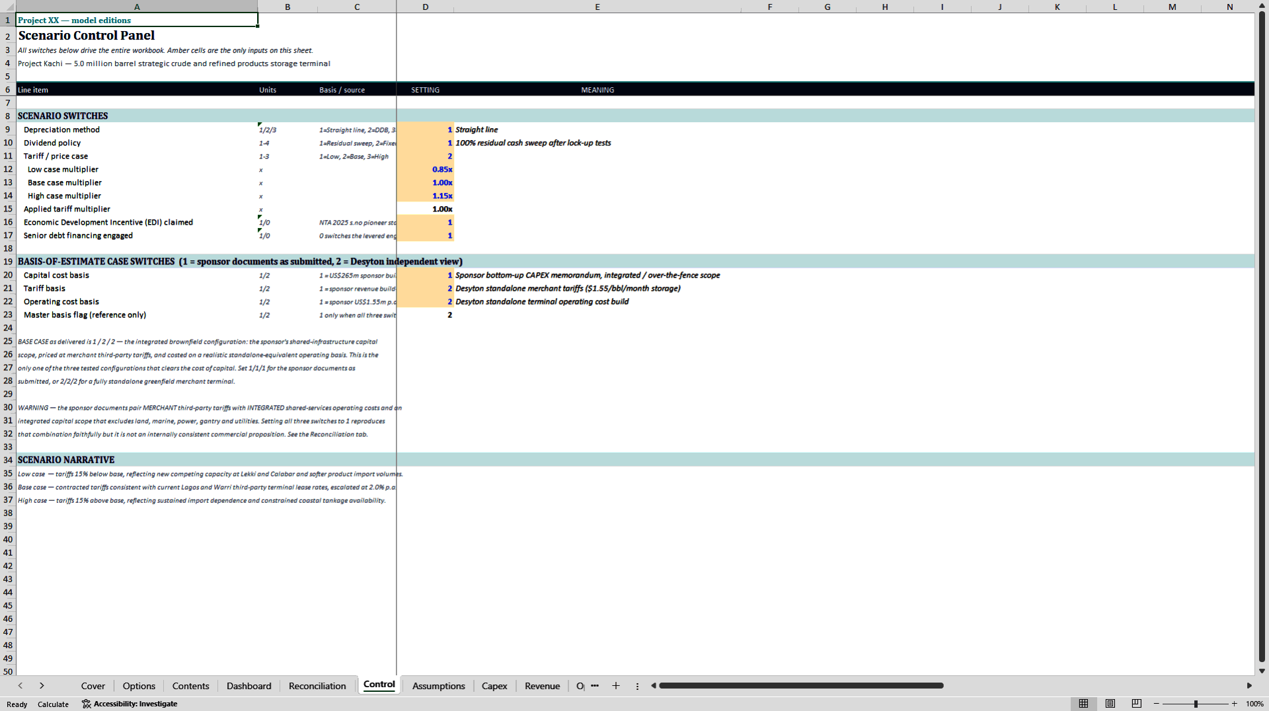Click 'Sponsor bottom-up CAPEX memorandum' meaning text
Screen dimensions: 1269x711
pyautogui.click(x=588, y=275)
